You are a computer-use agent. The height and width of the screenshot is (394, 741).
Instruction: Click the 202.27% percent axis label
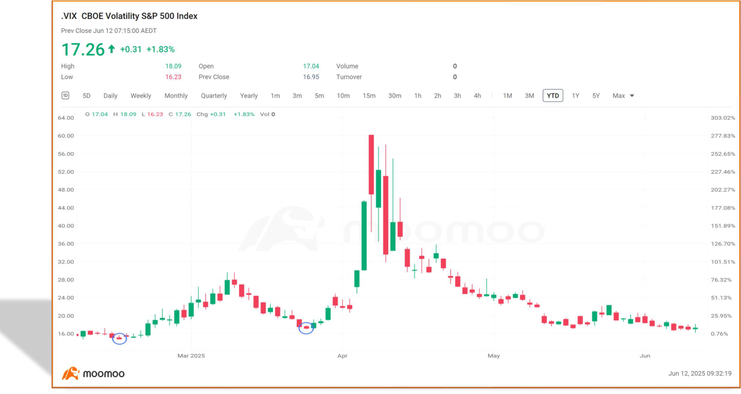pyautogui.click(x=722, y=190)
